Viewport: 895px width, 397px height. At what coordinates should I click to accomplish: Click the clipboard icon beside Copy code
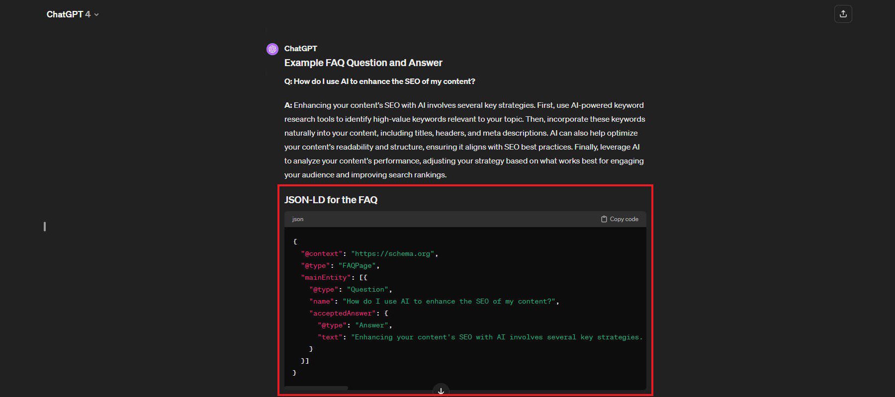(604, 219)
